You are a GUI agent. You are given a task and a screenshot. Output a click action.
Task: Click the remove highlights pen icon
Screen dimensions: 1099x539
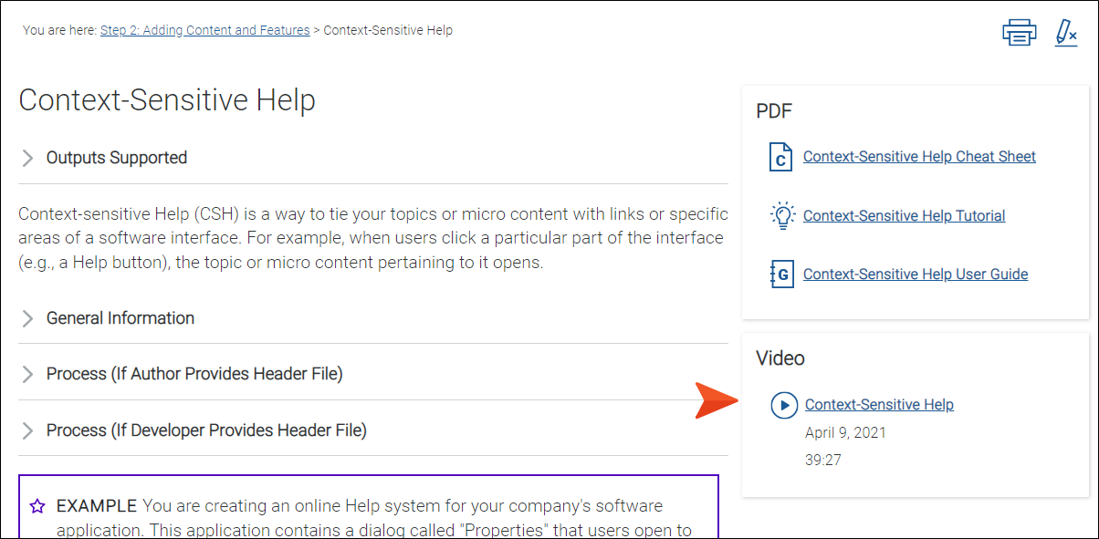(x=1065, y=32)
